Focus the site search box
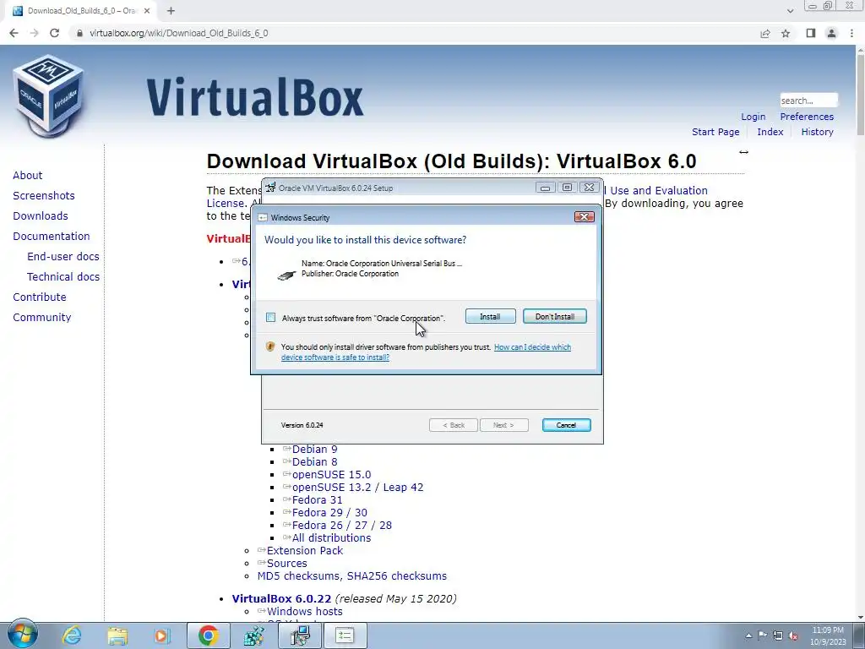 pos(808,101)
